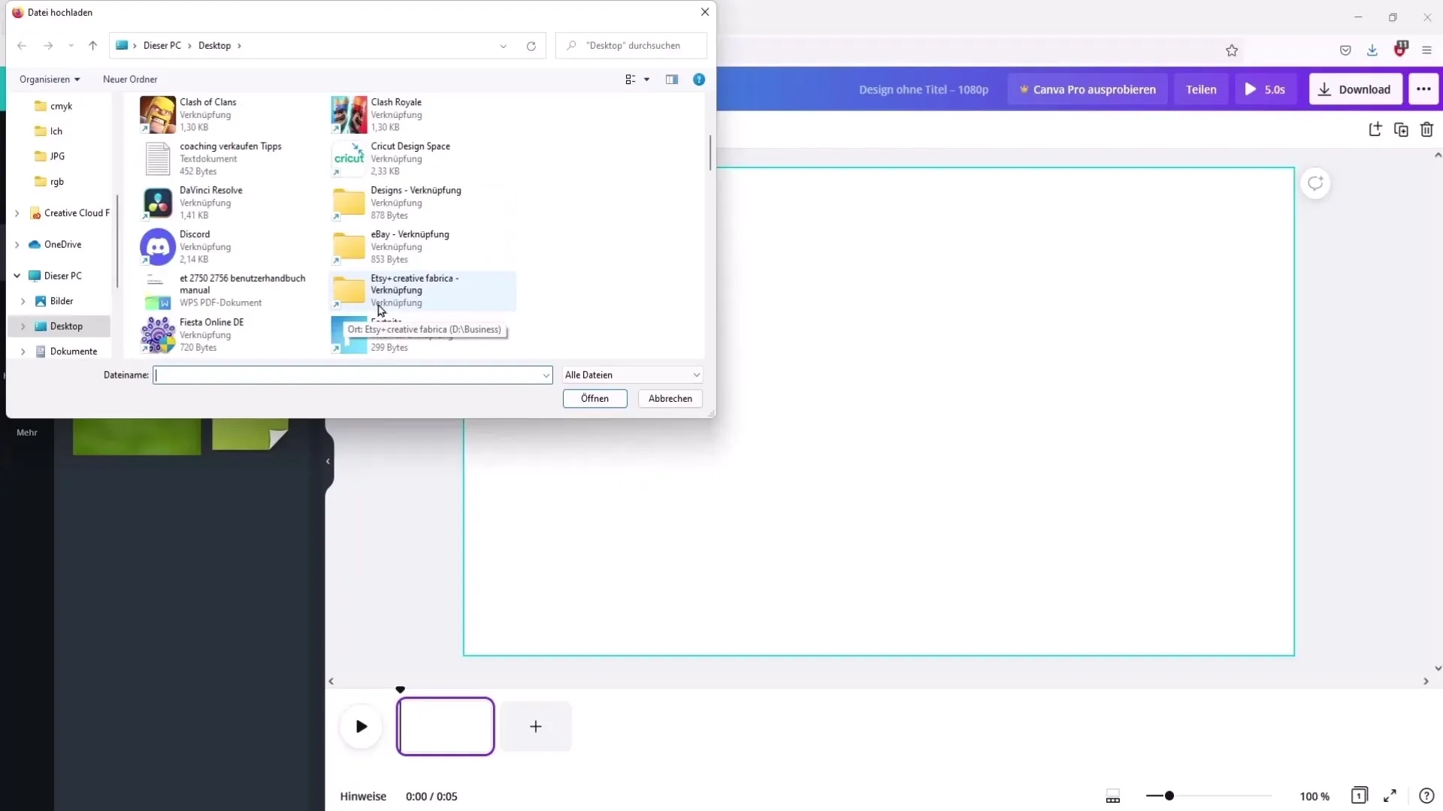Open Firefox downloads panel
Screen dimensions: 1443x811
pyautogui.click(x=1372, y=51)
